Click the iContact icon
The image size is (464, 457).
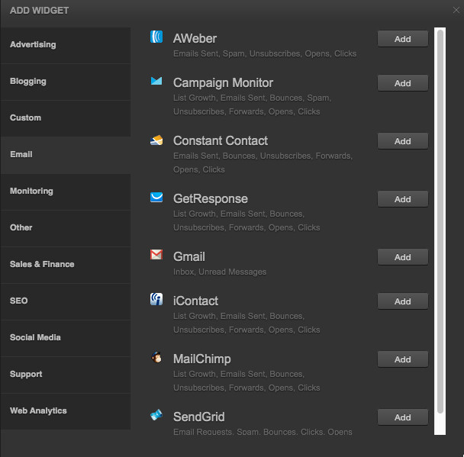coord(156,299)
